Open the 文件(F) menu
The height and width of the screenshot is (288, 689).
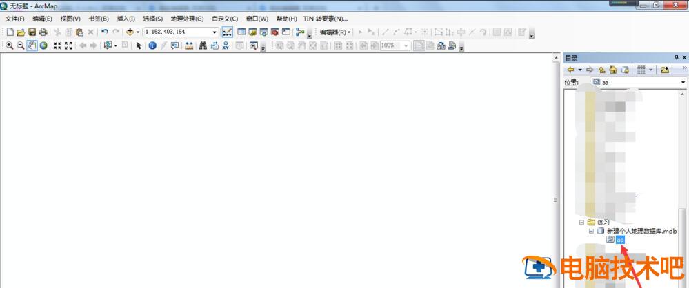click(15, 19)
